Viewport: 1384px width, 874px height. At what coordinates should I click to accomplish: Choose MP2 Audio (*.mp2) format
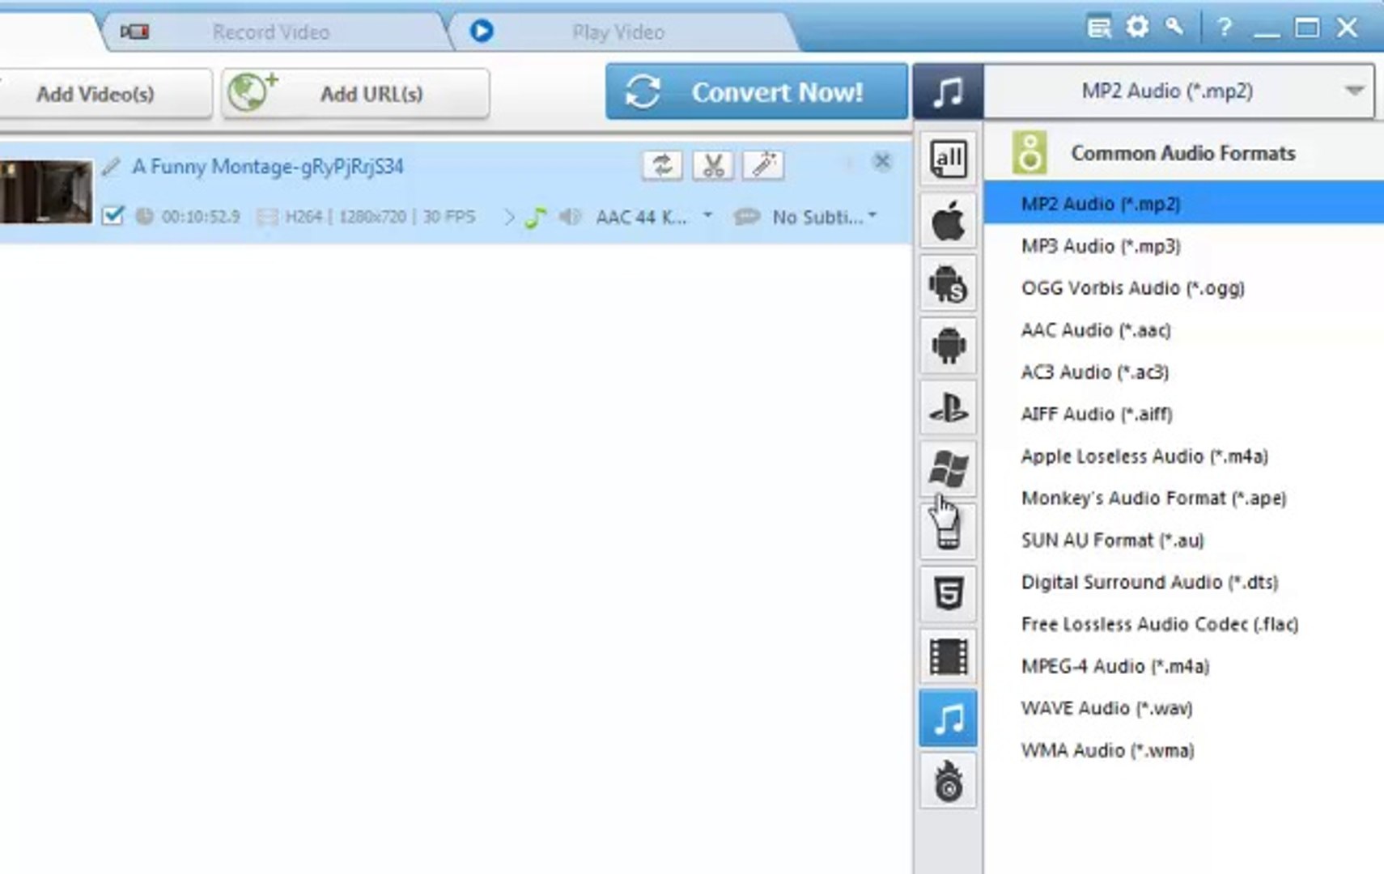tap(1184, 203)
